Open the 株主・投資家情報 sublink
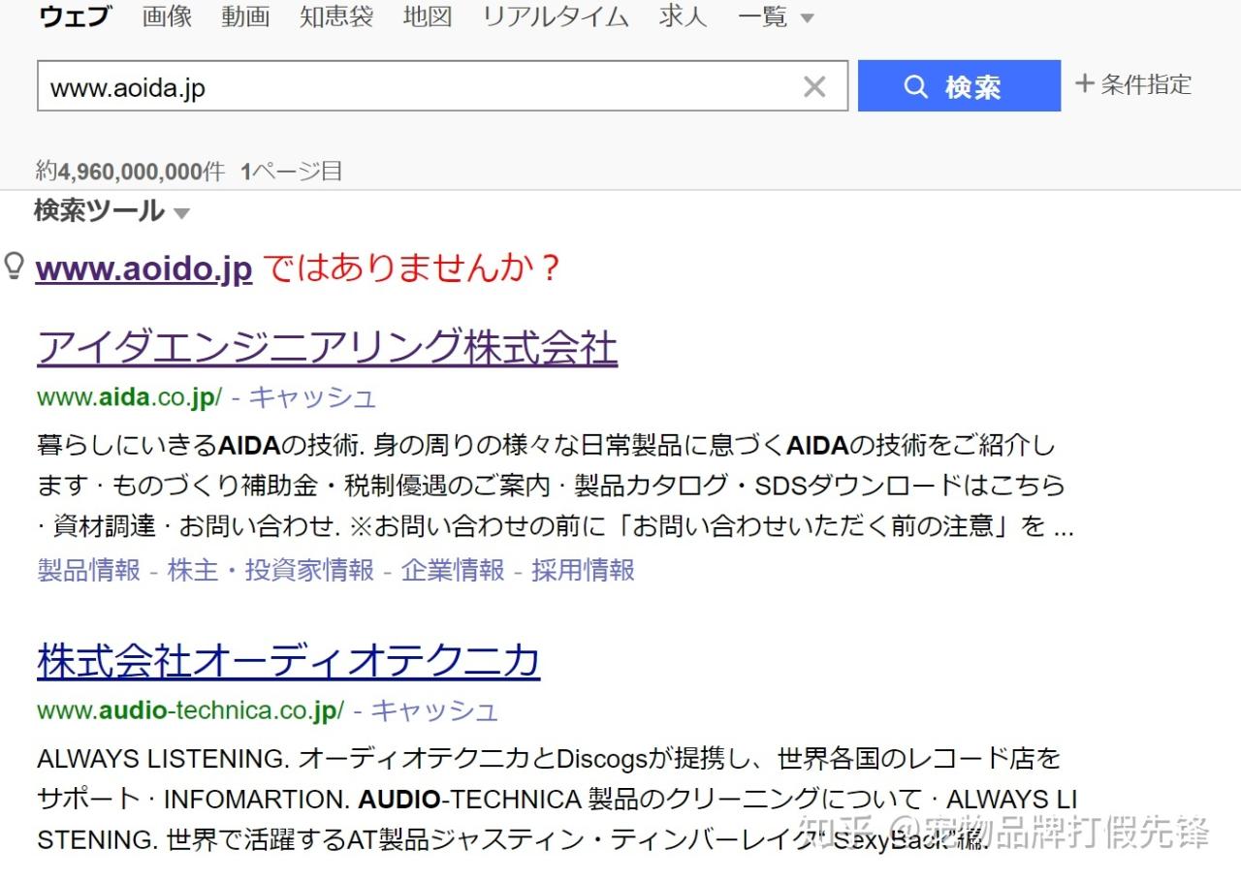 [270, 570]
